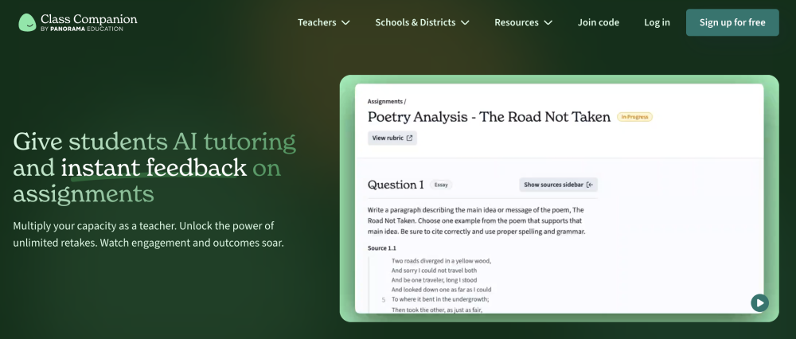The image size is (796, 339).
Task: Open the Class Companion home link text
Action: coord(89,19)
